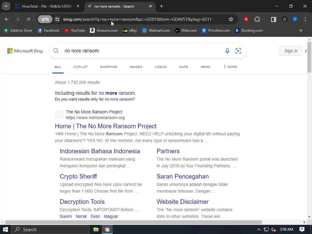Open the browser three-dot menu

coord(305,19)
